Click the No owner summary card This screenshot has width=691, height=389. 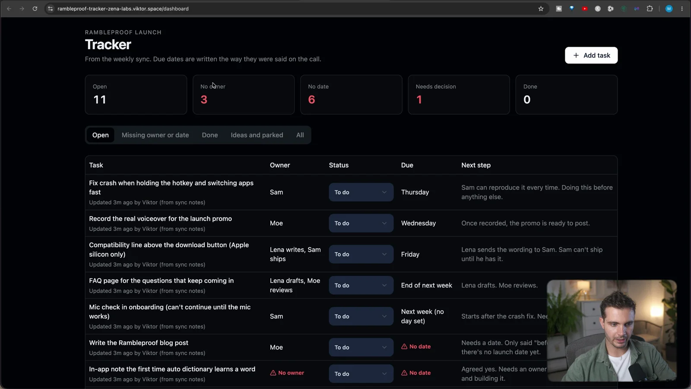(x=244, y=95)
